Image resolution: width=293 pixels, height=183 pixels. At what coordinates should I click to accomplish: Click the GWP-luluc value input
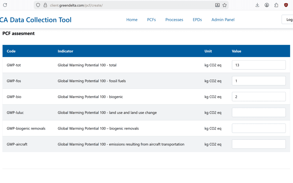259,113
